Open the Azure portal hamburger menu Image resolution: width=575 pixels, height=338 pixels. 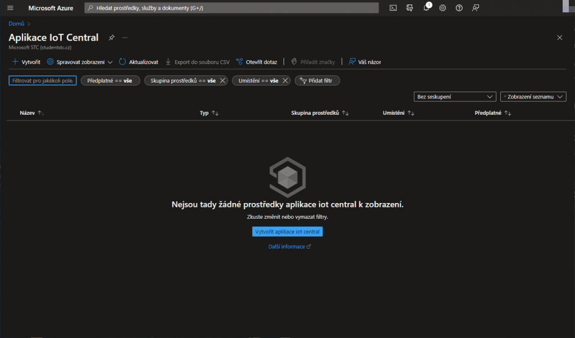click(x=10, y=8)
